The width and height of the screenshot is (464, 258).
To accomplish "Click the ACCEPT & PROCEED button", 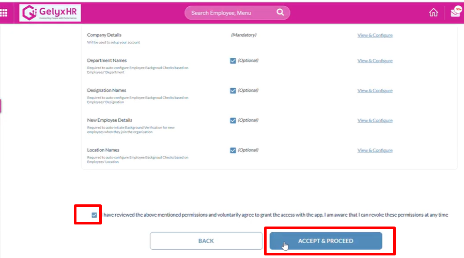I will click(x=326, y=241).
